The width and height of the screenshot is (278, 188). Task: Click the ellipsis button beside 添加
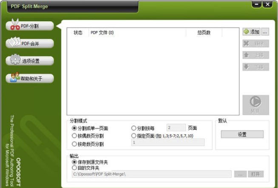pos(265,32)
